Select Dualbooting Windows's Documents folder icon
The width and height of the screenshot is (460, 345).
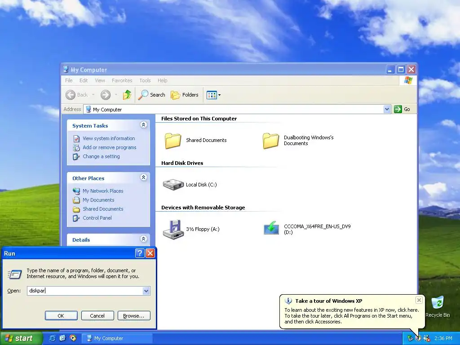point(271,141)
